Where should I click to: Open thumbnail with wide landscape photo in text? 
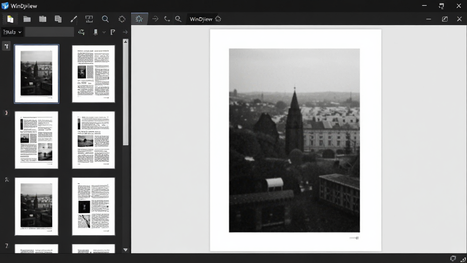click(x=93, y=140)
